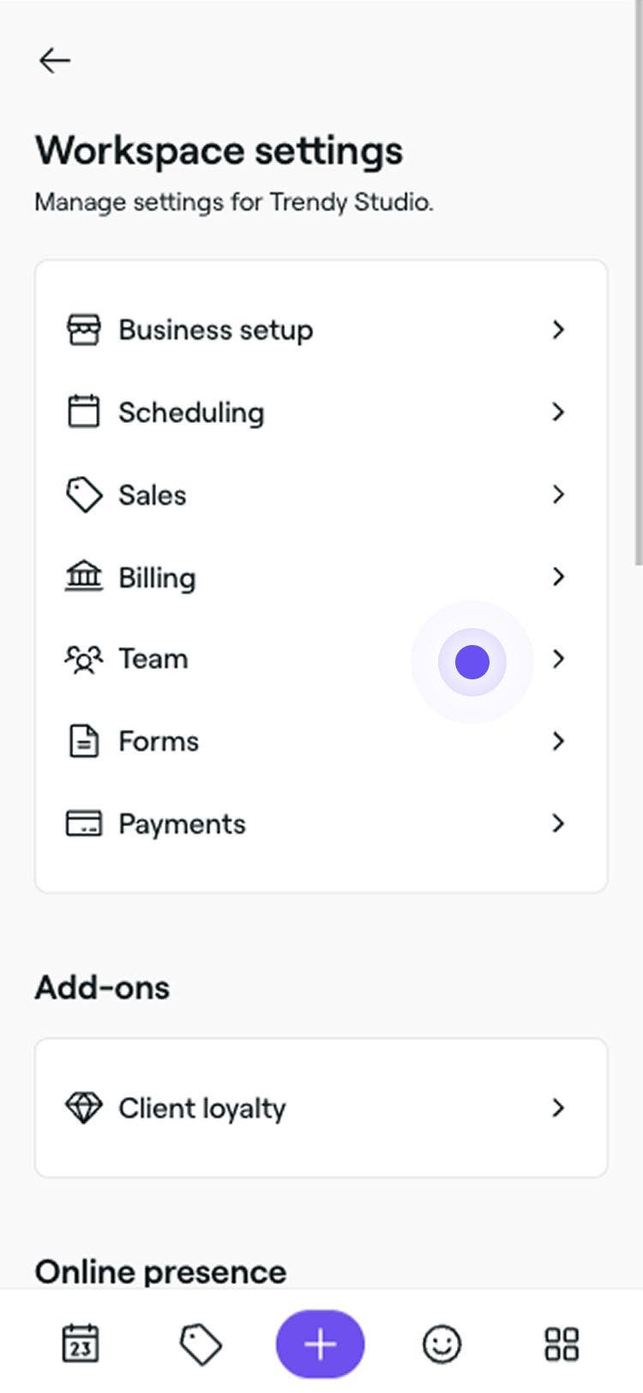643x1393 pixels.
Task: Open calendar from bottom navigation bar
Action: 81,1344
